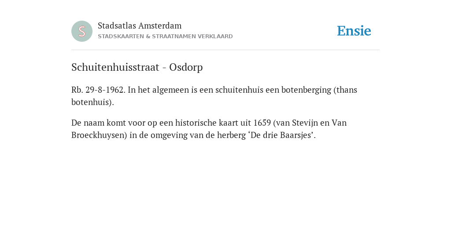451x225 pixels.
Task: Click 'Schuitenhuisstraat' in the heading
Action: pos(115,67)
